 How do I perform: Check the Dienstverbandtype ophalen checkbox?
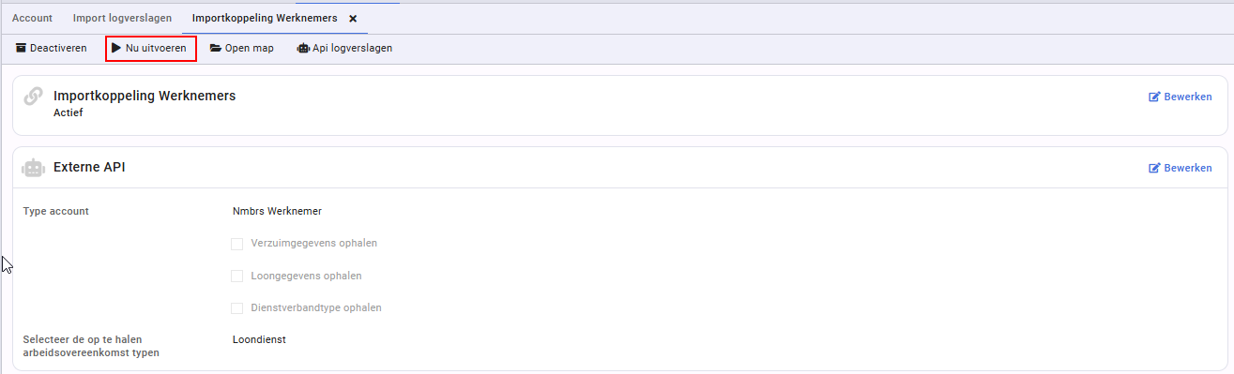coord(237,307)
